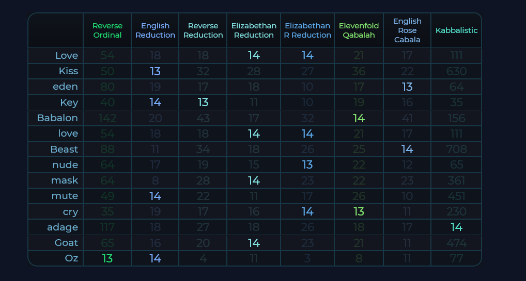This screenshot has height=281, width=526.
Task: Click the Goat row label
Action: (67, 242)
